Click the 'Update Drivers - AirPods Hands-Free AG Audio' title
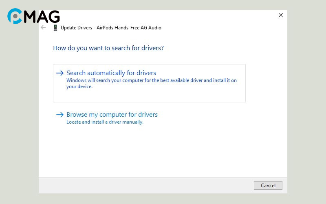 click(x=111, y=28)
